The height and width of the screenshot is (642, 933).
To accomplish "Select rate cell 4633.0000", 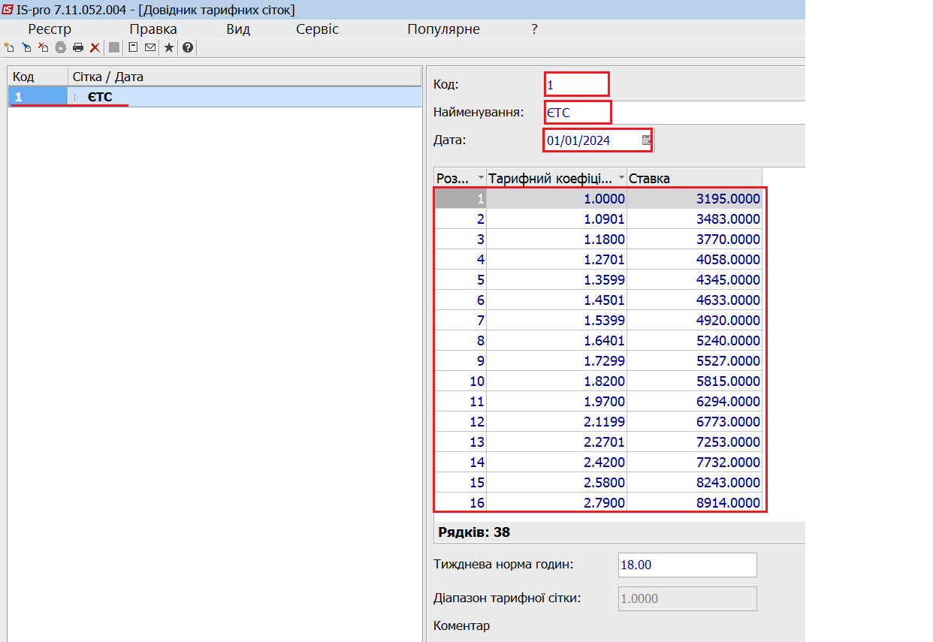I will point(695,300).
